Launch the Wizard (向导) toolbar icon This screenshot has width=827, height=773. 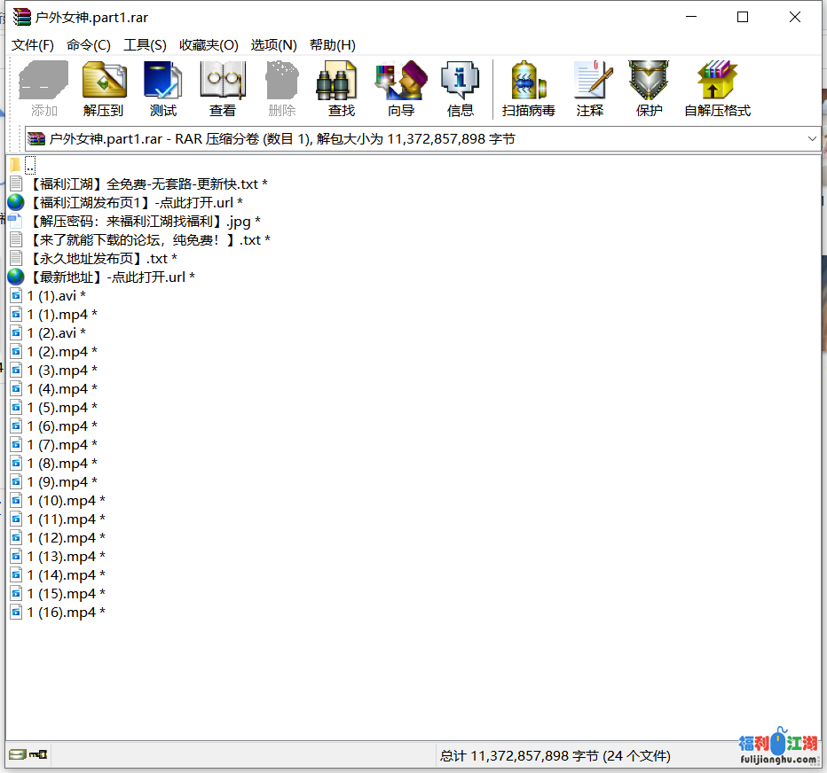pyautogui.click(x=401, y=89)
